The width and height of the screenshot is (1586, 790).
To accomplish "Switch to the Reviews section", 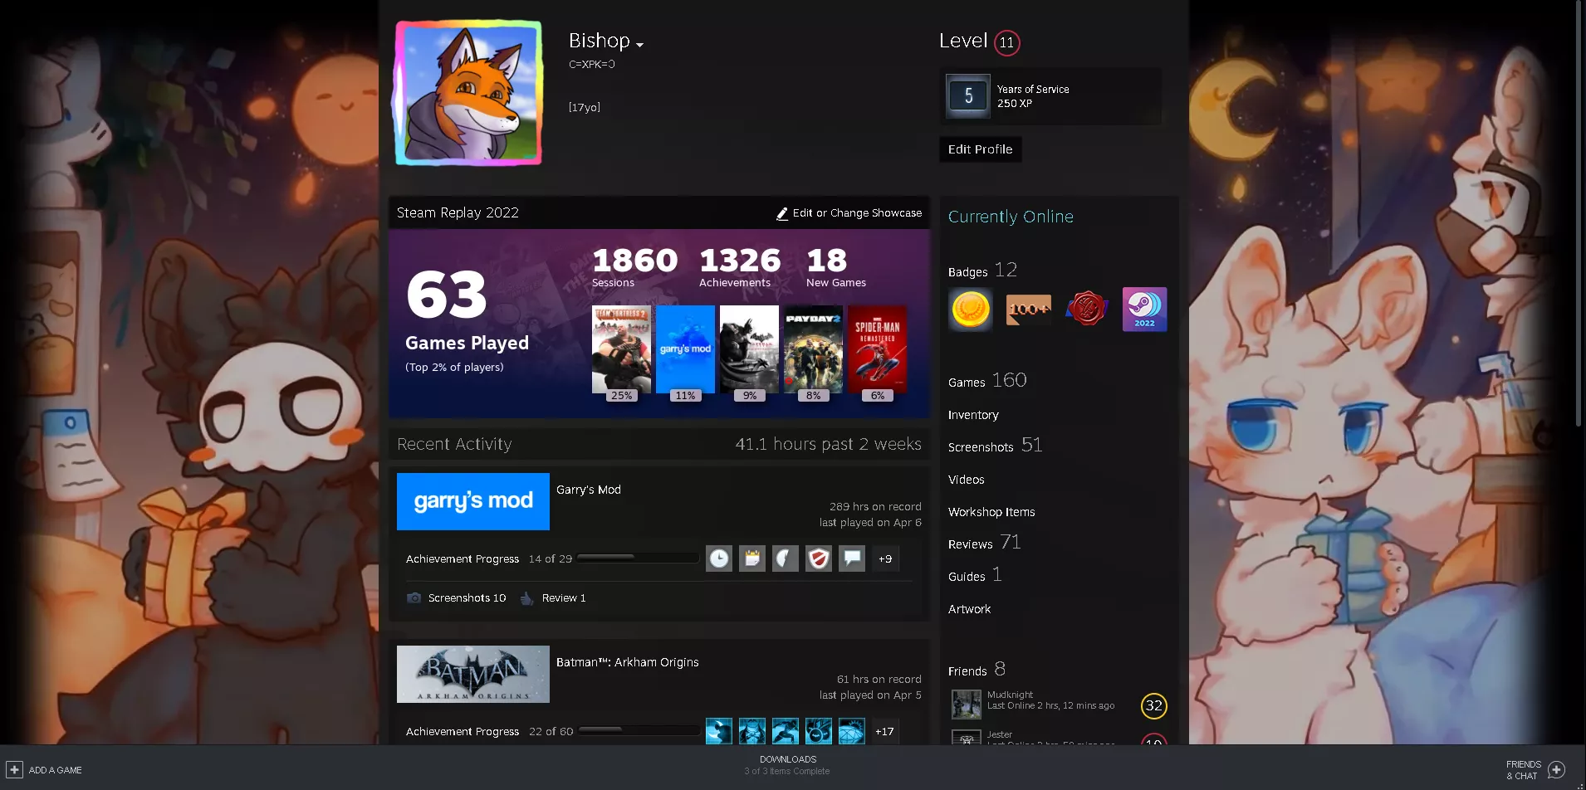I will click(970, 544).
